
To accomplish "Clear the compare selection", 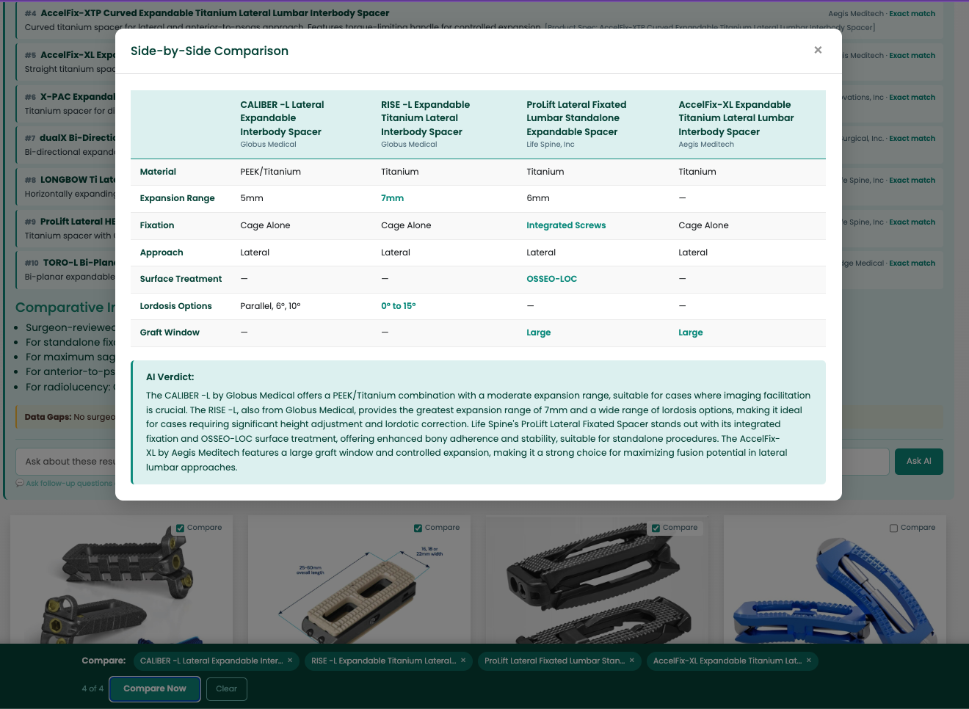I will point(226,688).
